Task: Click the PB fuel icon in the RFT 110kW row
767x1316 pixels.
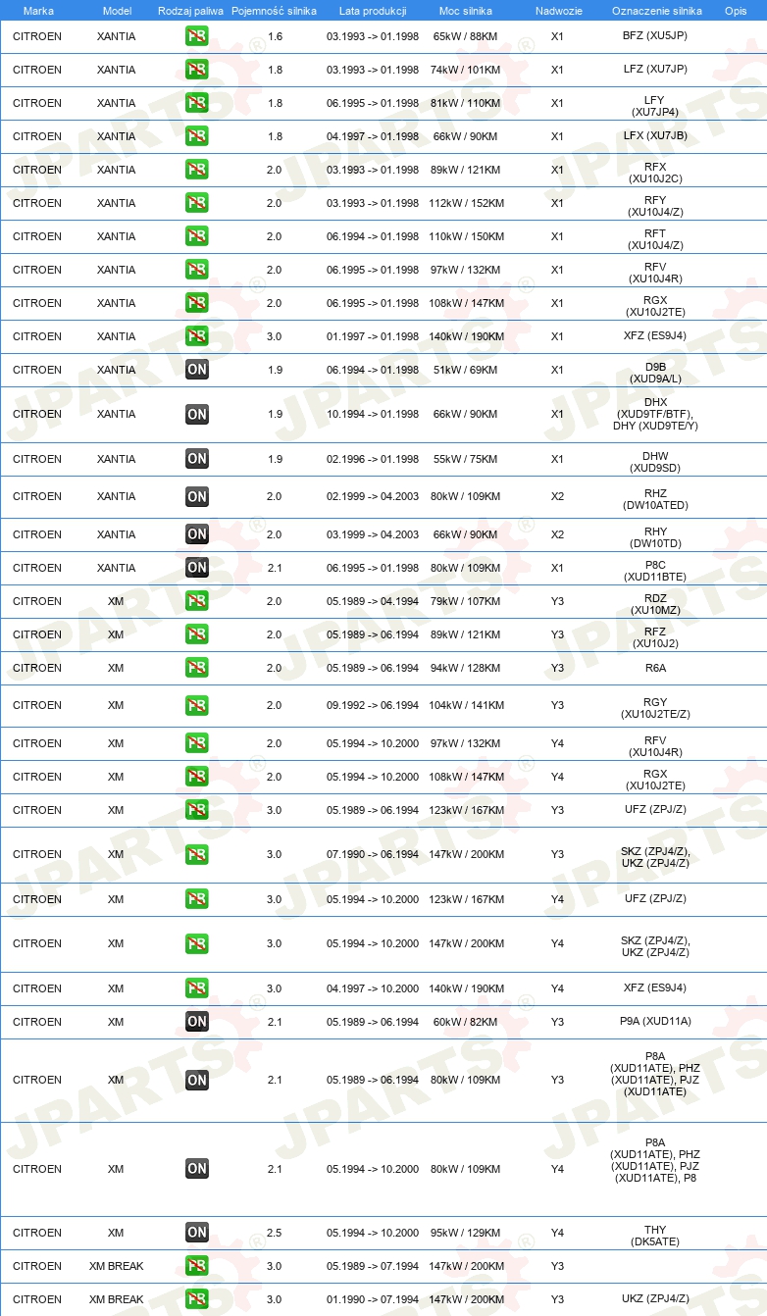Action: pos(197,236)
